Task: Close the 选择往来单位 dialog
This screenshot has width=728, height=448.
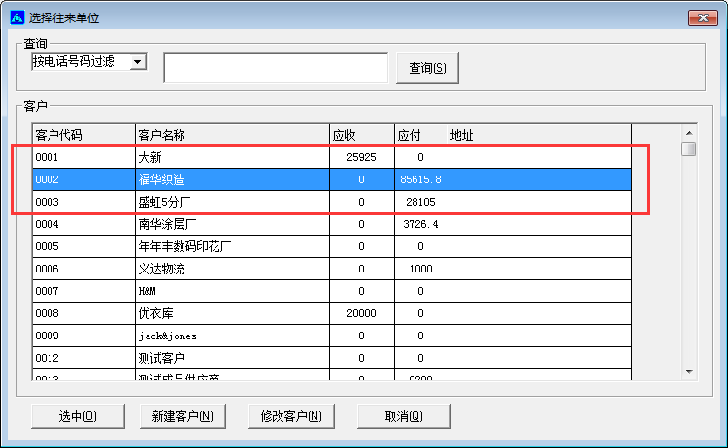Action: (703, 18)
